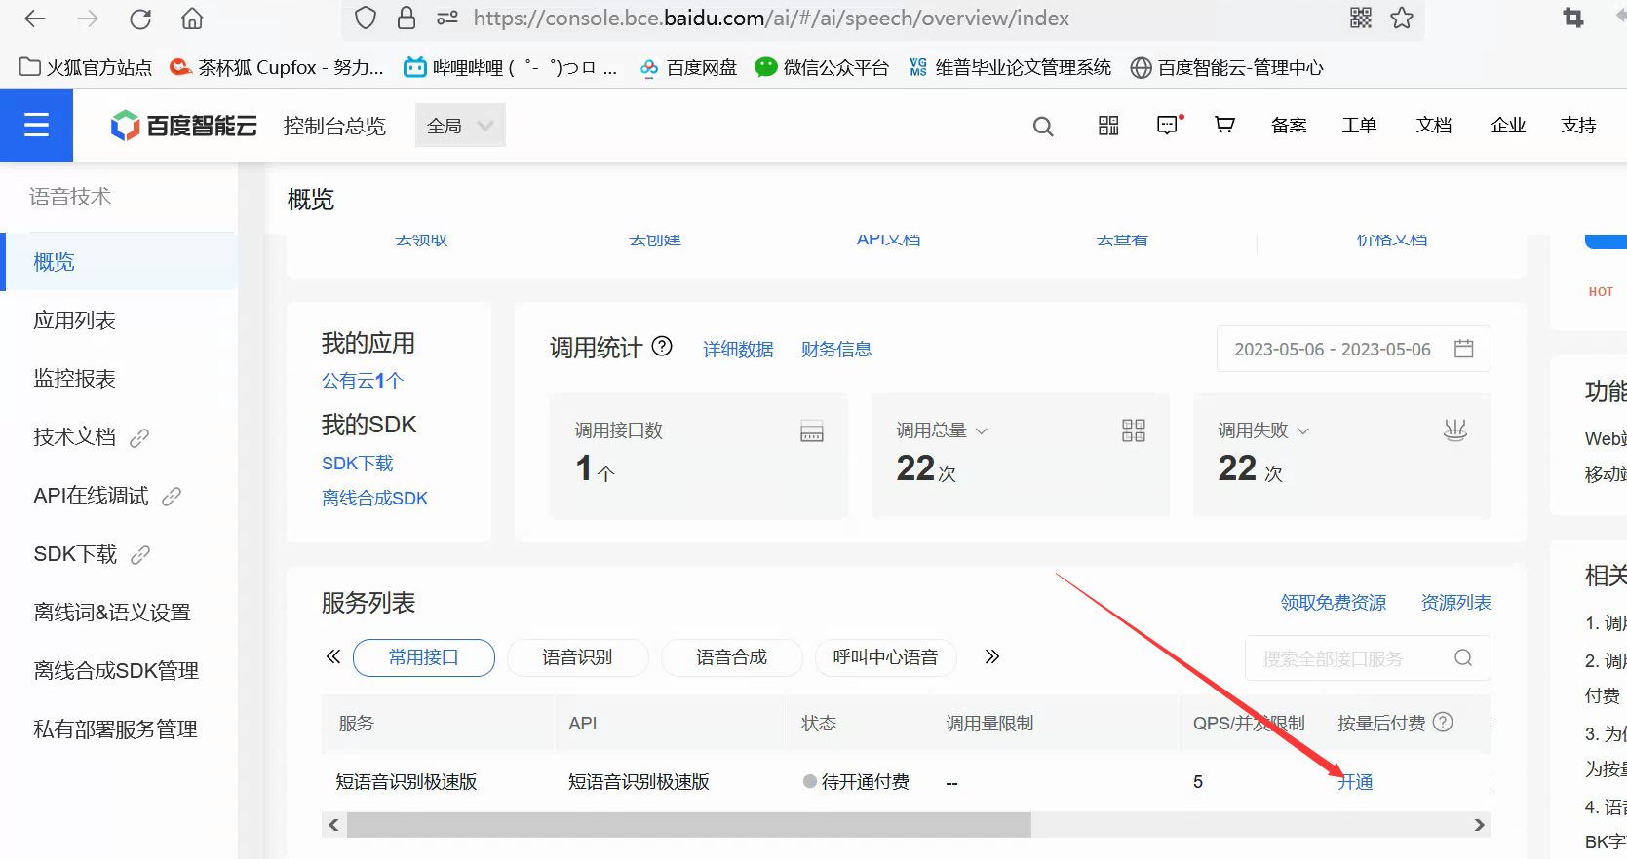Open the product grid icon in the header

click(1108, 126)
